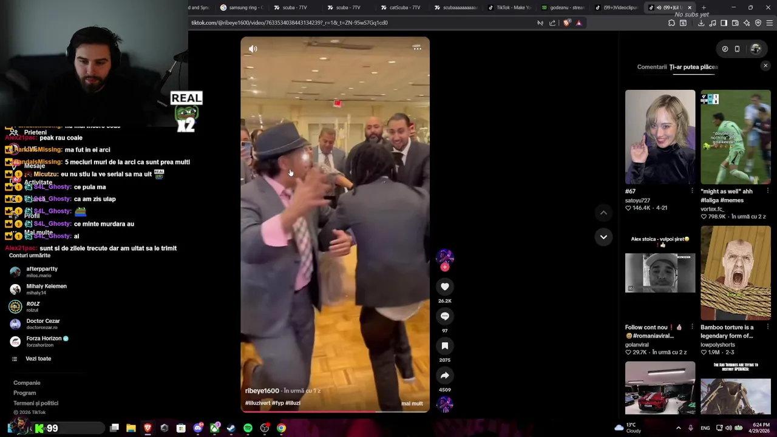Screen dimensions: 777x437
Task: Like the video with the heart icon
Action: point(445,286)
